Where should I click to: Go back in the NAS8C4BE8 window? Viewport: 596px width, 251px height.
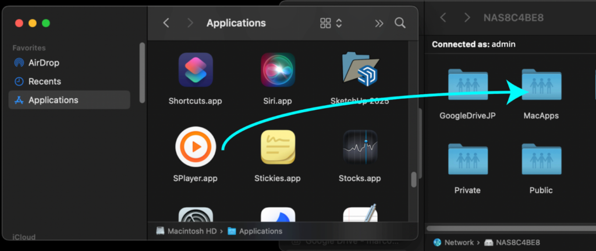[443, 17]
